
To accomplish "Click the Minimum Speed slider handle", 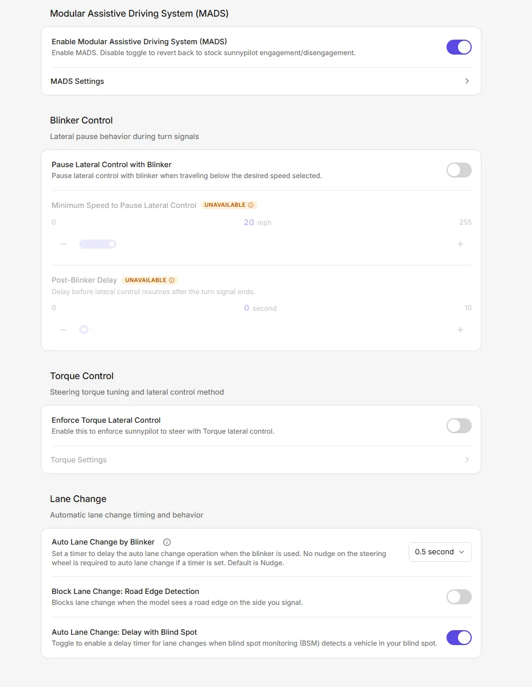I will [x=112, y=244].
